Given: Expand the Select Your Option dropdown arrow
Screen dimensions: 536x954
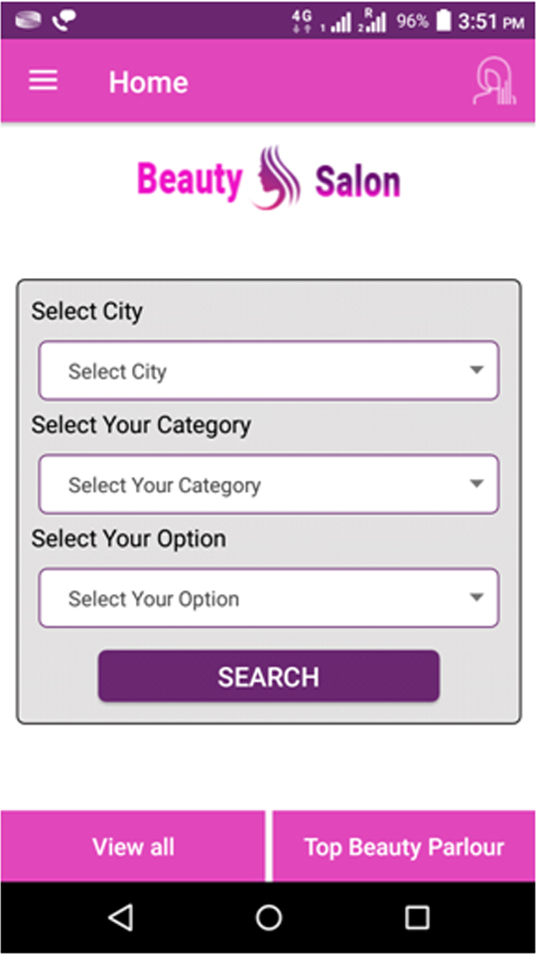Looking at the screenshot, I should click(x=477, y=597).
